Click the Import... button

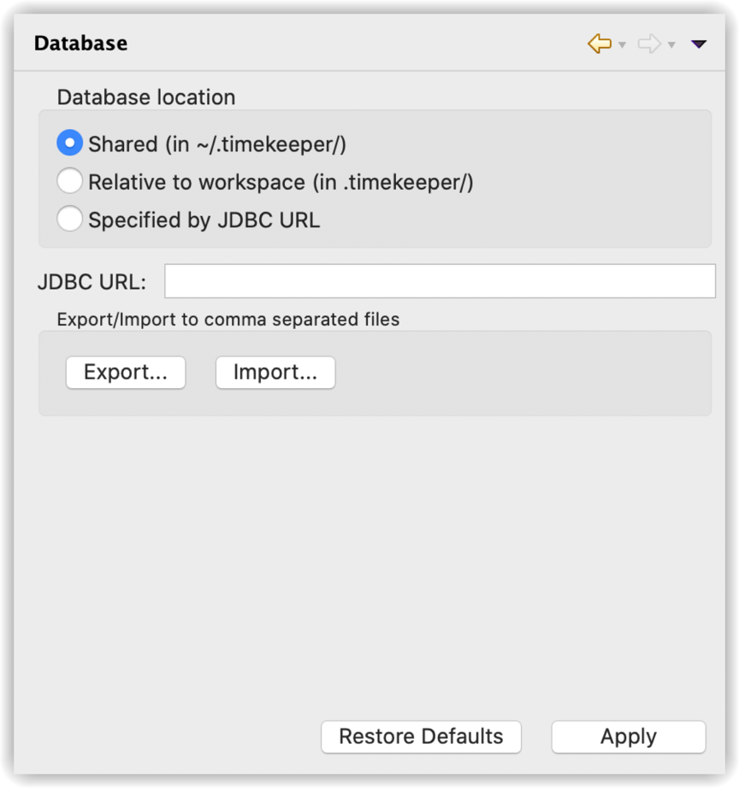(275, 373)
